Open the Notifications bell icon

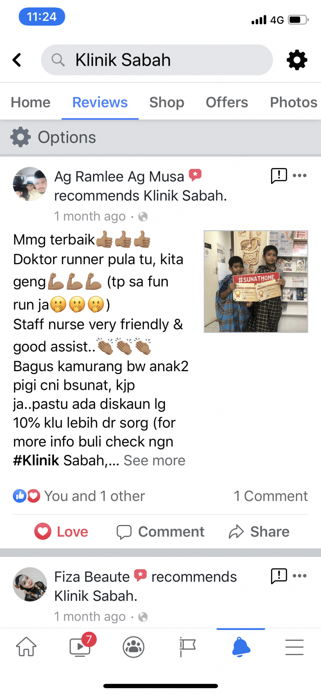241,646
